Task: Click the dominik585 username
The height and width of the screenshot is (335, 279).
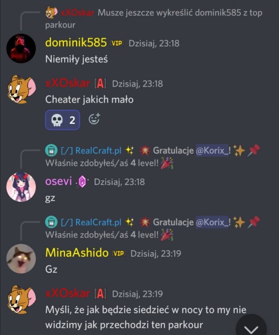Action: pos(76,42)
